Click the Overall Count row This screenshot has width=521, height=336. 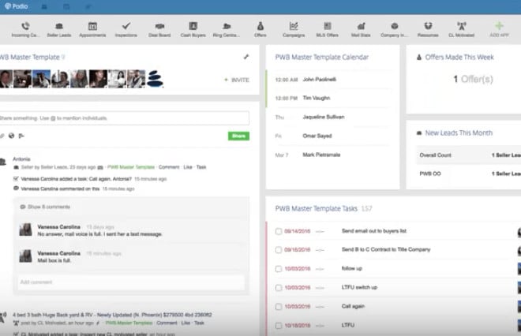[468, 155]
